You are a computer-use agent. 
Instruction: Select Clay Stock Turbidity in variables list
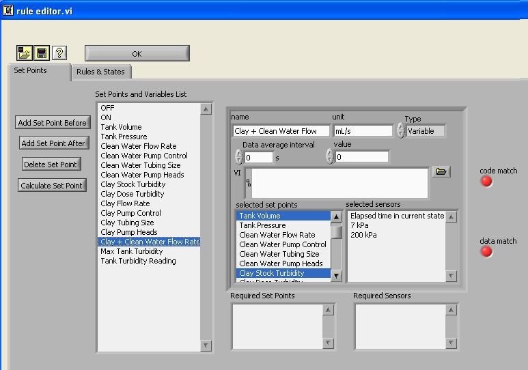pos(149,184)
